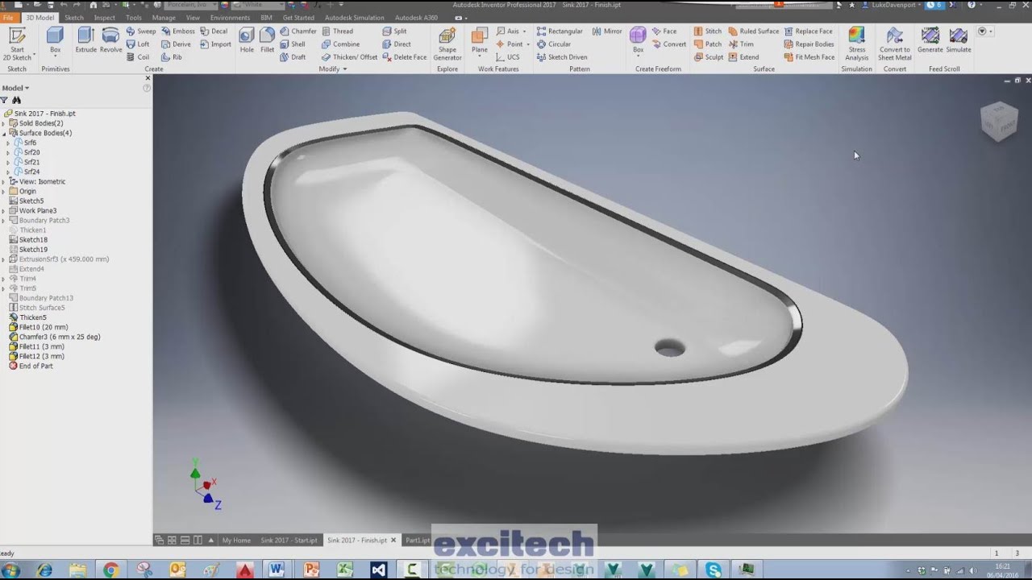Image resolution: width=1032 pixels, height=580 pixels.
Task: Open the File menu
Action: (8, 17)
